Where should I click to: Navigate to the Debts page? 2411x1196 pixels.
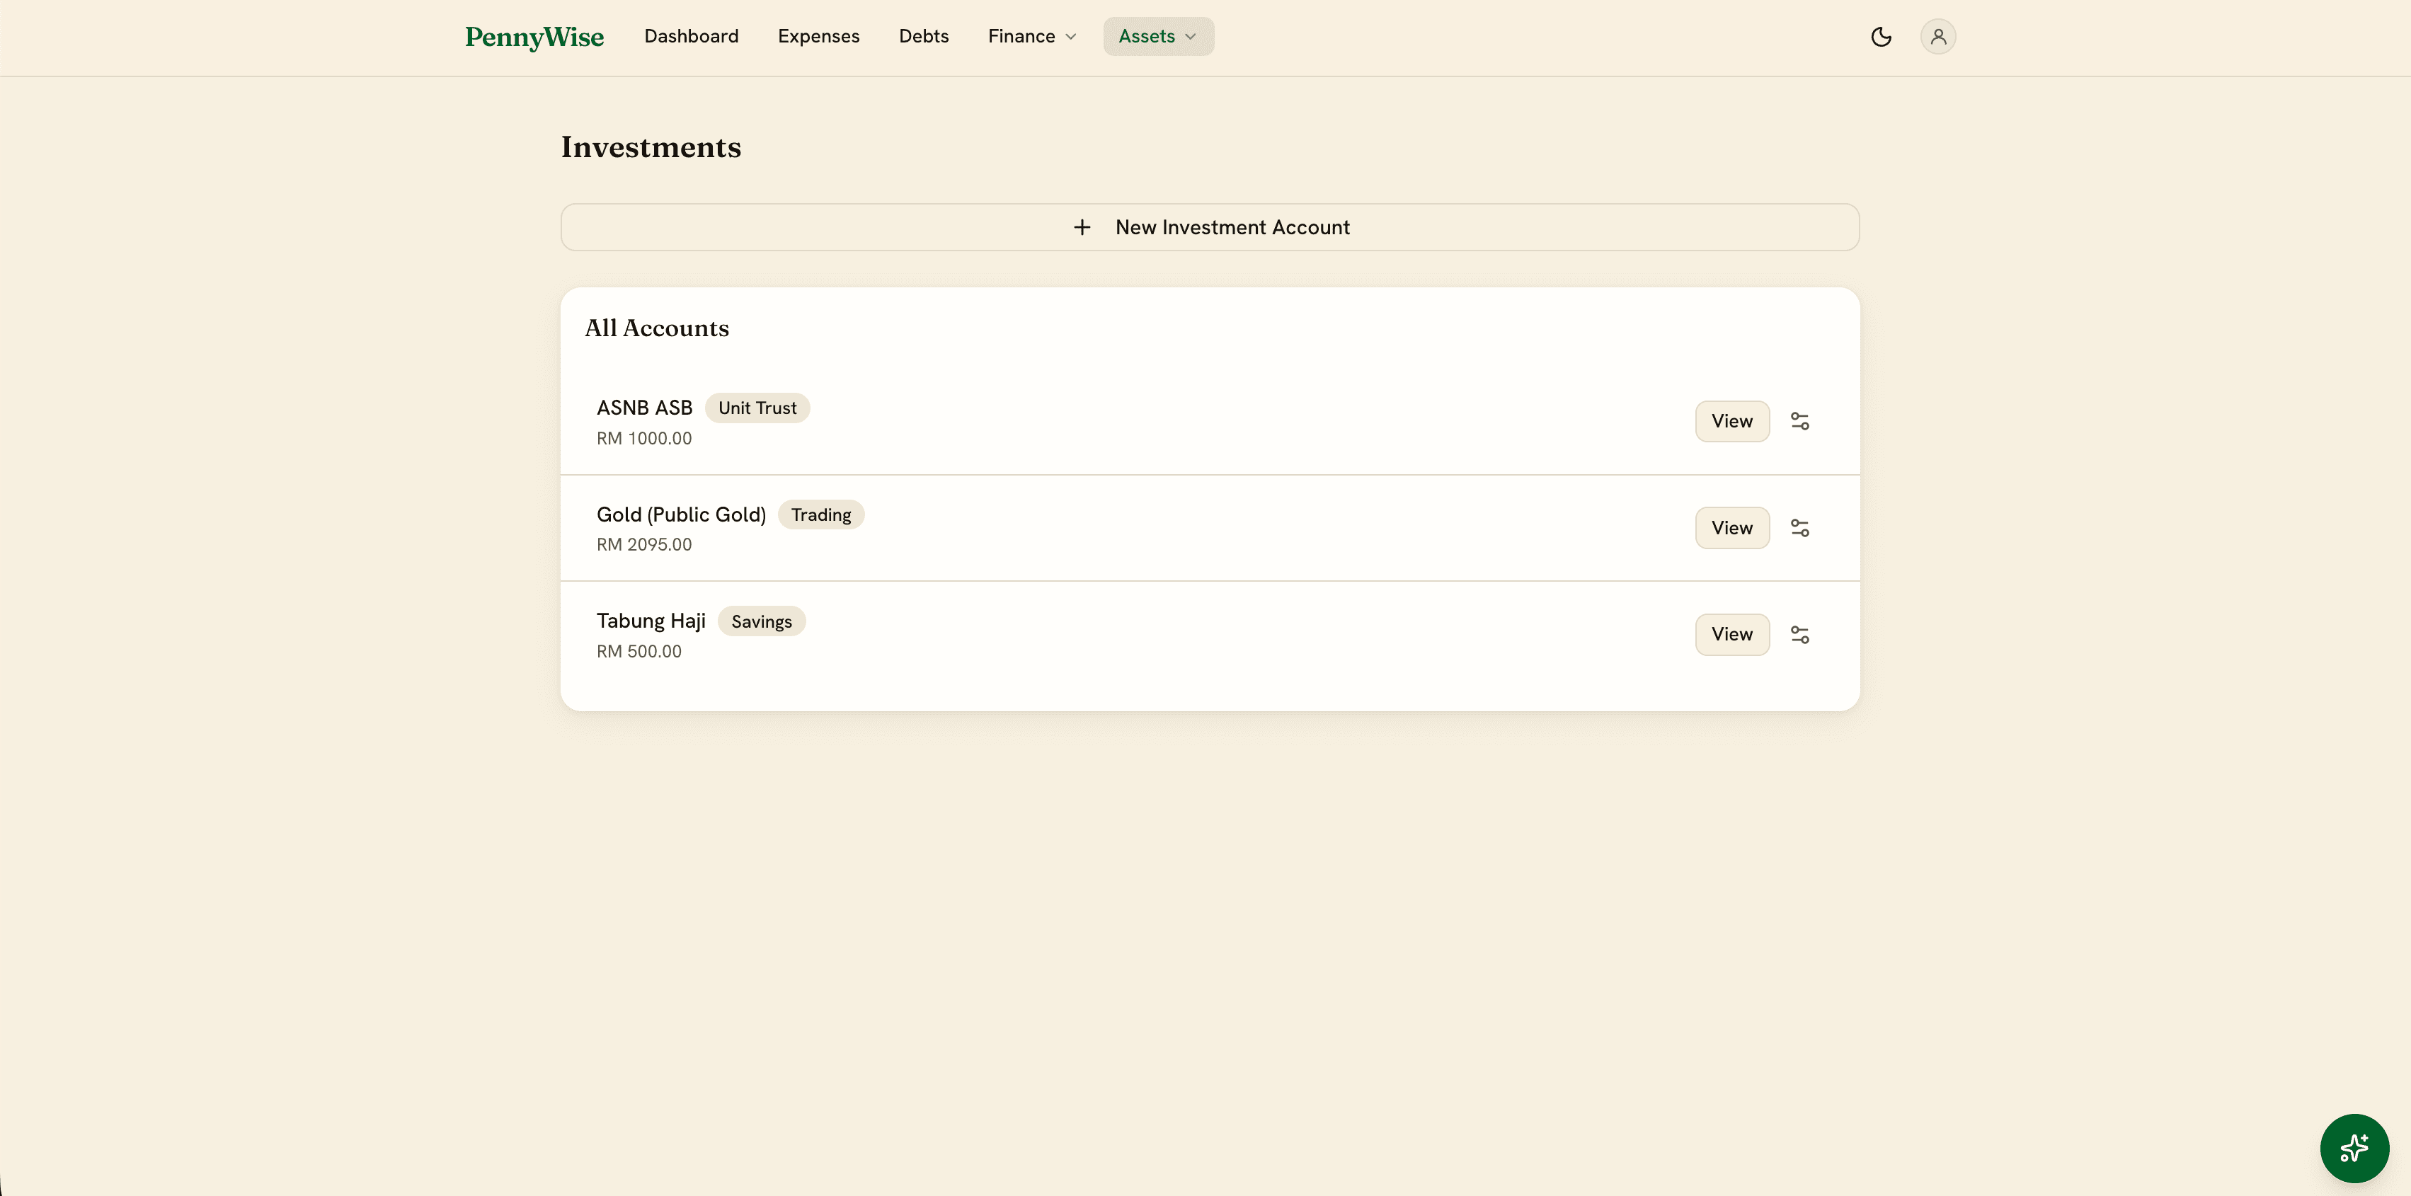[923, 37]
